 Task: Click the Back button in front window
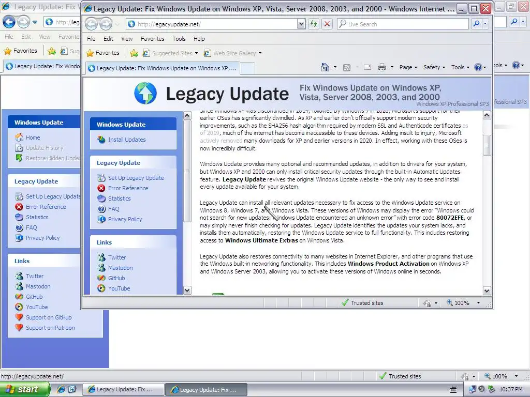click(91, 24)
